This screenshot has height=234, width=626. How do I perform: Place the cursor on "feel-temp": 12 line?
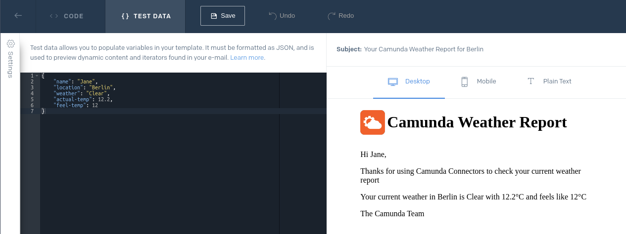(x=76, y=105)
